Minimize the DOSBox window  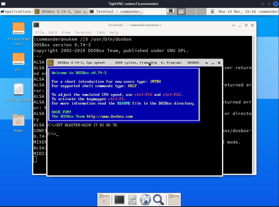pyautogui.click(x=213, y=63)
